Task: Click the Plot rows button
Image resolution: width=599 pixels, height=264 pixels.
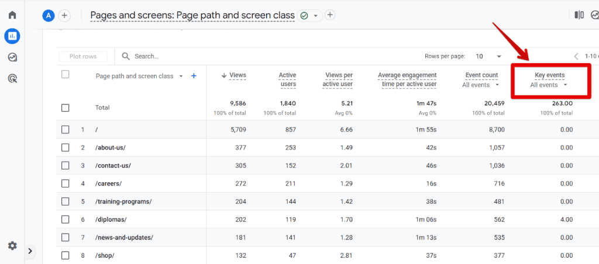Action: pos(83,57)
